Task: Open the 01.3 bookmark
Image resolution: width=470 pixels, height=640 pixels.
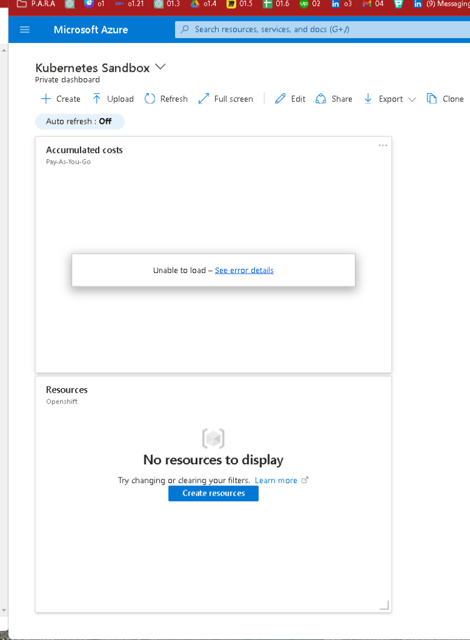Action: [x=167, y=4]
